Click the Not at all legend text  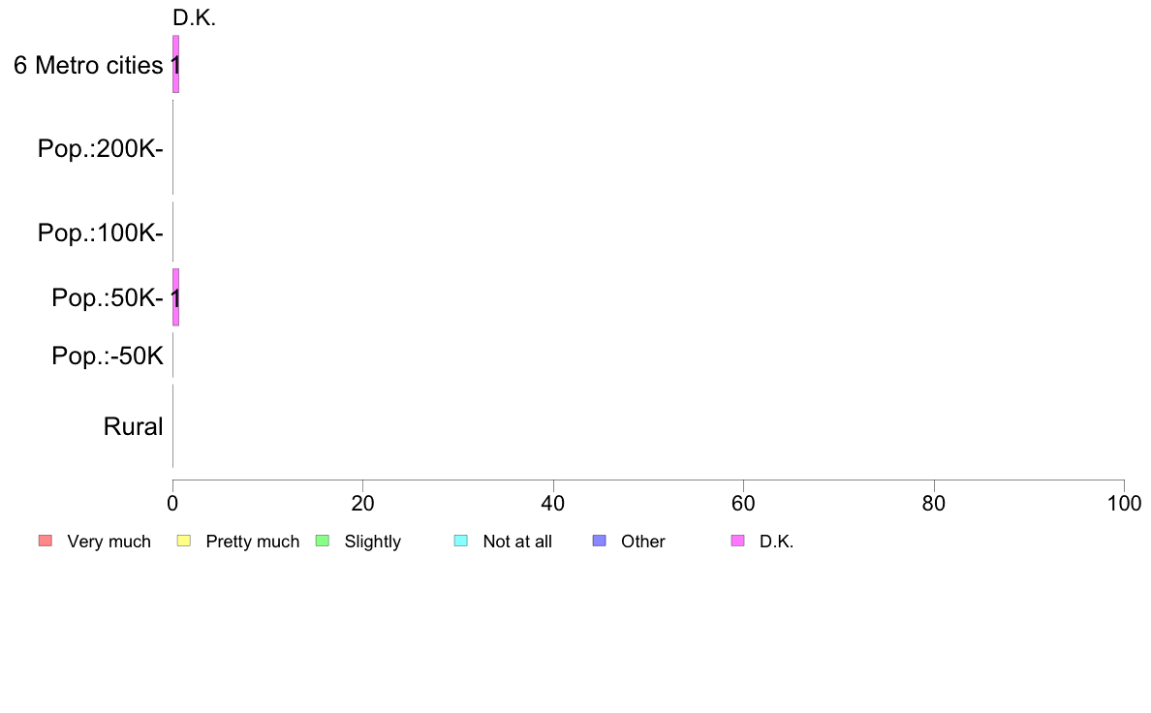pyautogui.click(x=517, y=542)
